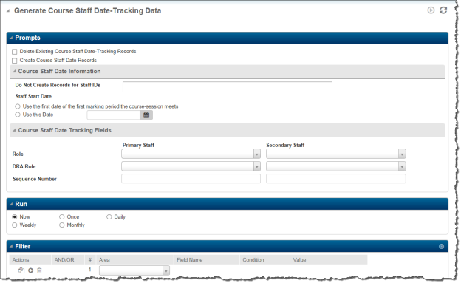Click the copy filter row icon
This screenshot has height=283, width=461.
(x=21, y=270)
